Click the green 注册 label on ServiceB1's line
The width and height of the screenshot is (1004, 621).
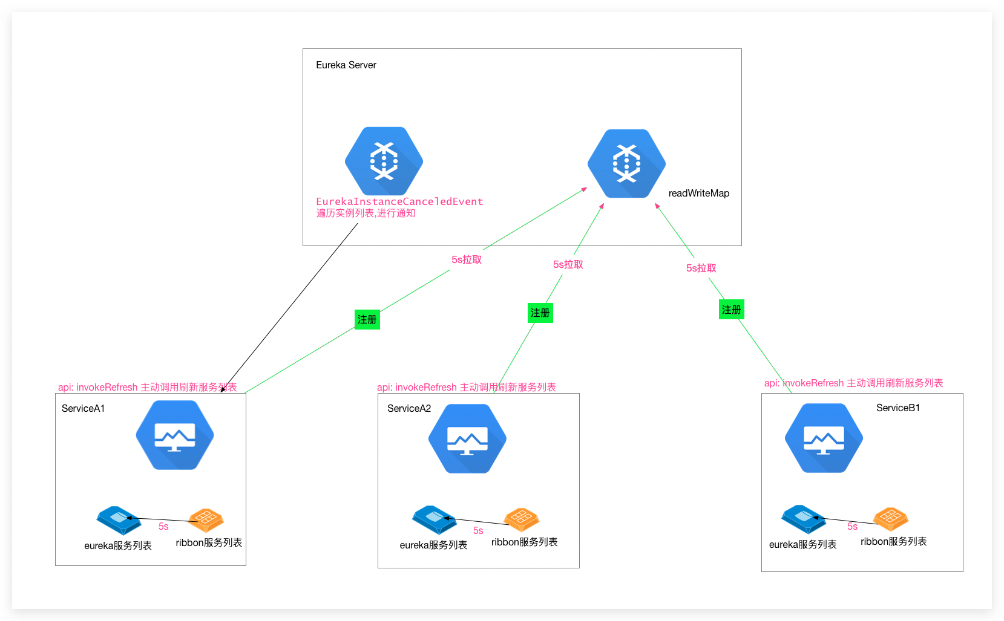[x=732, y=310]
